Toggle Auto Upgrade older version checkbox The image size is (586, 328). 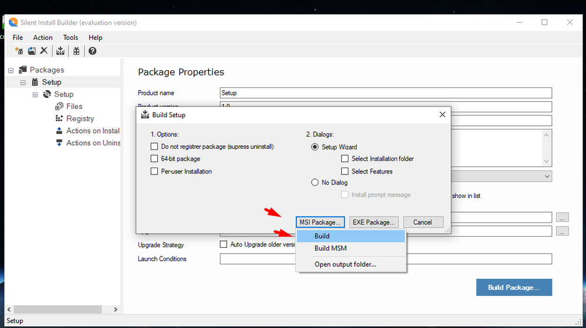tap(223, 244)
